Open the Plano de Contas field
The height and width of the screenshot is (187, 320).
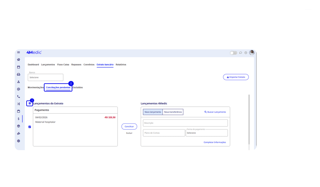164,133
